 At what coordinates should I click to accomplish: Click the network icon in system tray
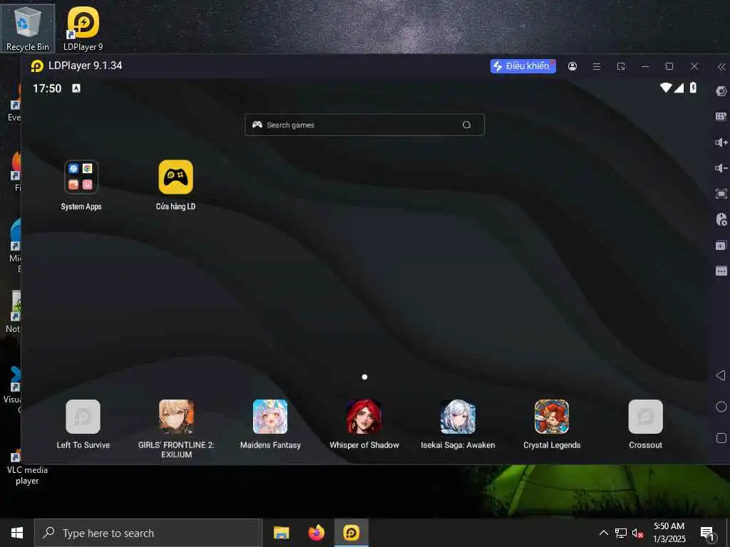(621, 533)
